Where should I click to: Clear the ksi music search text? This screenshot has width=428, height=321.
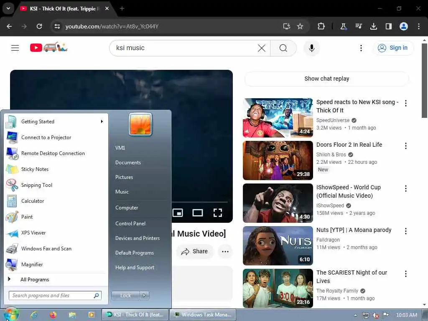pyautogui.click(x=262, y=48)
